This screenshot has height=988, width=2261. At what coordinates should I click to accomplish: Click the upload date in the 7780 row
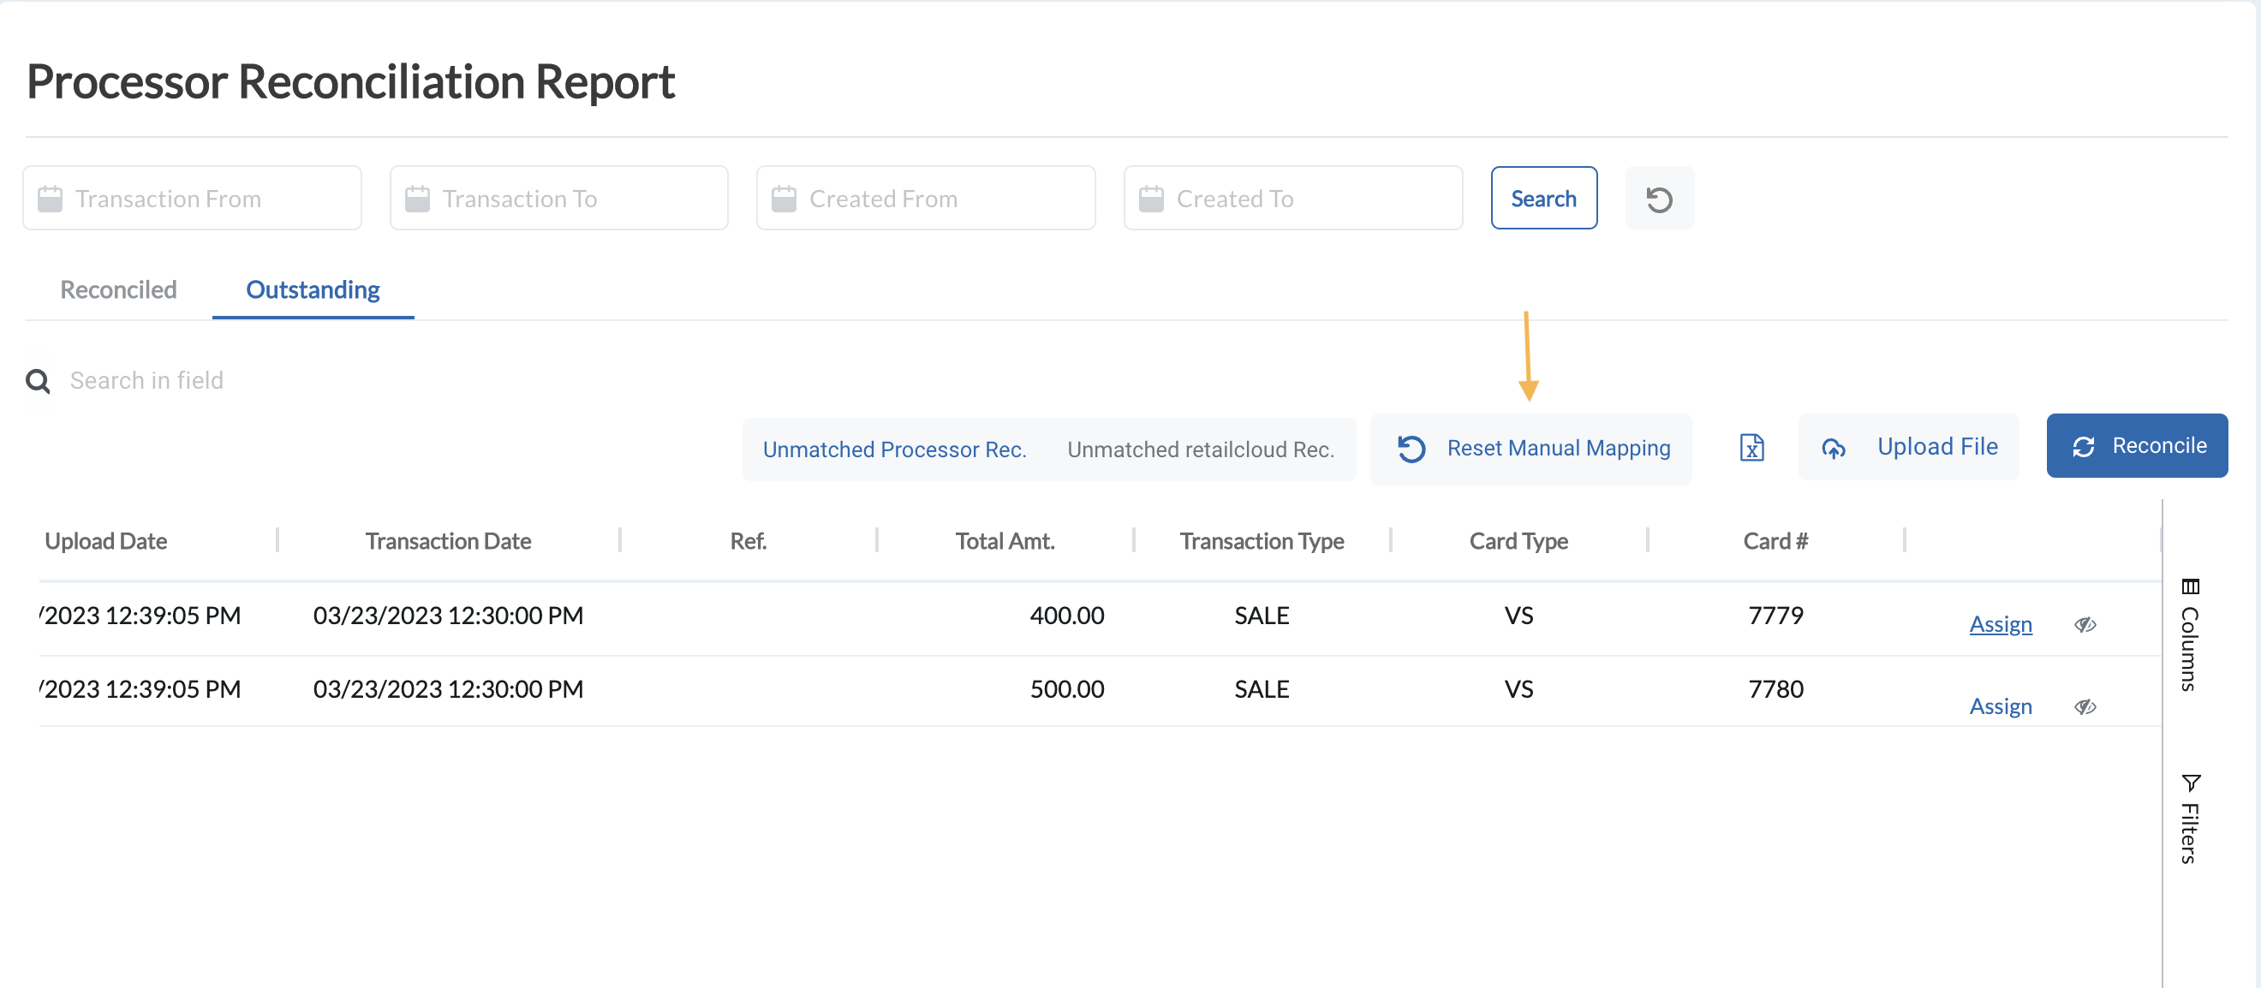tap(140, 690)
